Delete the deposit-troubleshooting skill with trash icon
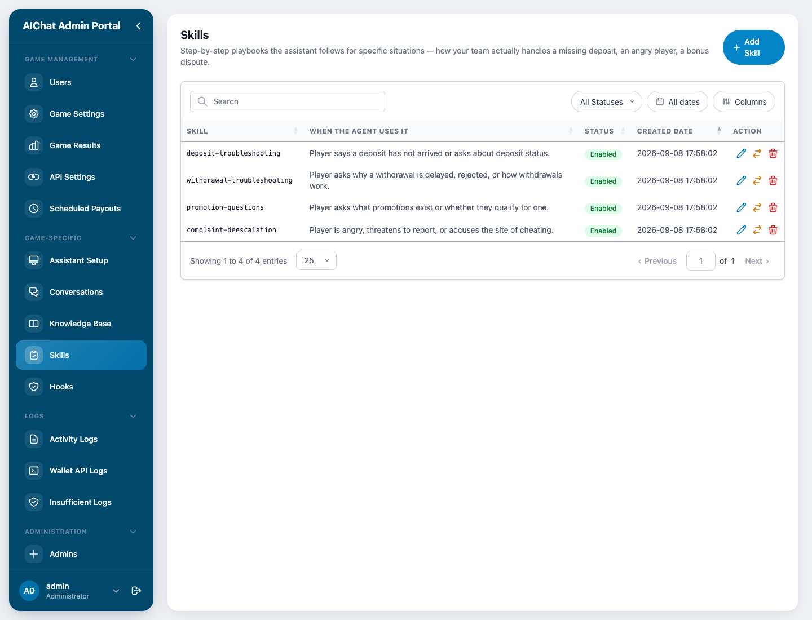812x620 pixels. [x=773, y=153]
